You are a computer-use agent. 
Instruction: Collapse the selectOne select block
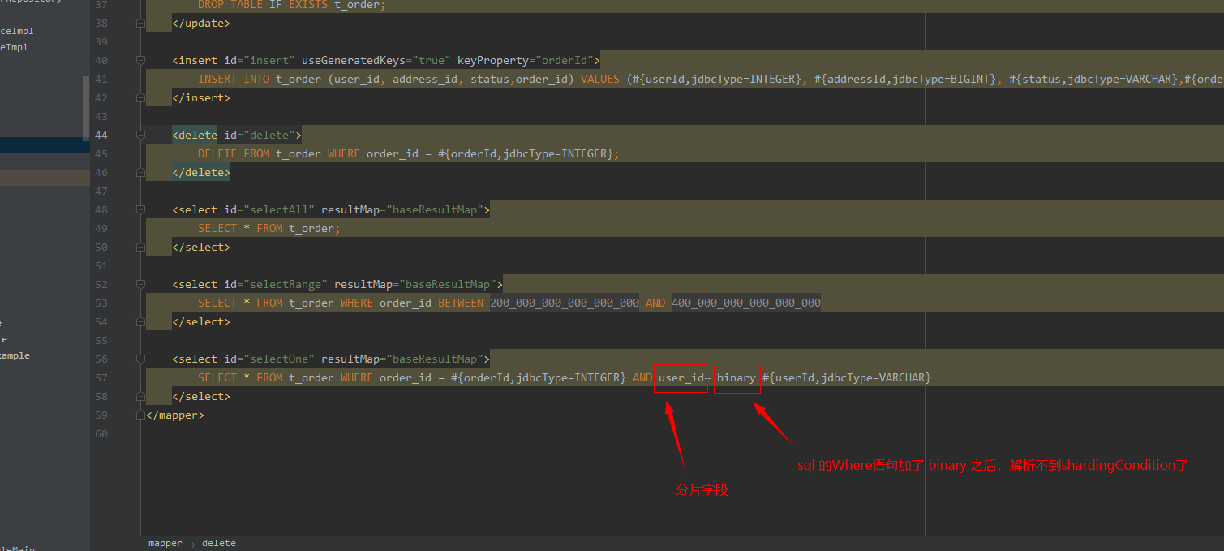(x=140, y=359)
